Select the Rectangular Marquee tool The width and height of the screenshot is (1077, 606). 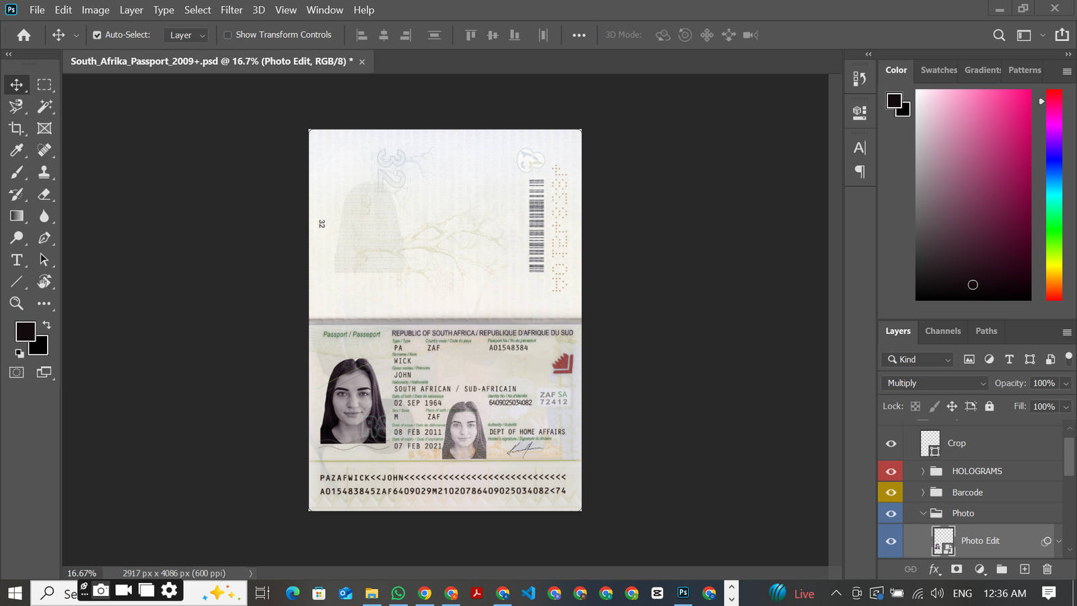coord(44,85)
